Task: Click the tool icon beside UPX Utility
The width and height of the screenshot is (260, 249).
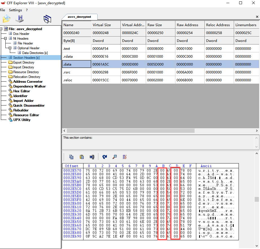Action: (x=10, y=120)
